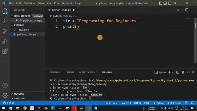Screen dimensions: 197x111
Task: Open the File menu
Action: click(x=11, y=3)
